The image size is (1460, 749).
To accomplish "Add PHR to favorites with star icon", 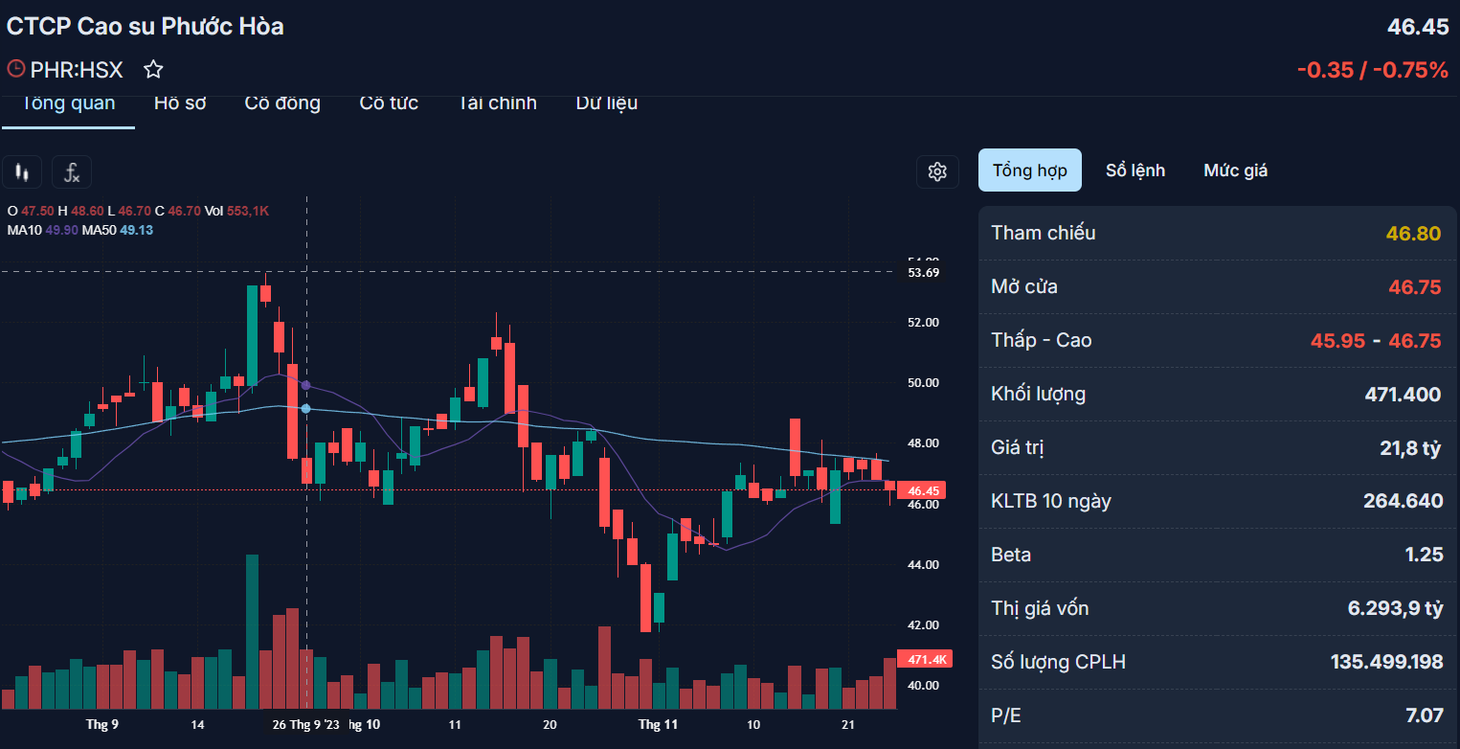I will click(153, 69).
